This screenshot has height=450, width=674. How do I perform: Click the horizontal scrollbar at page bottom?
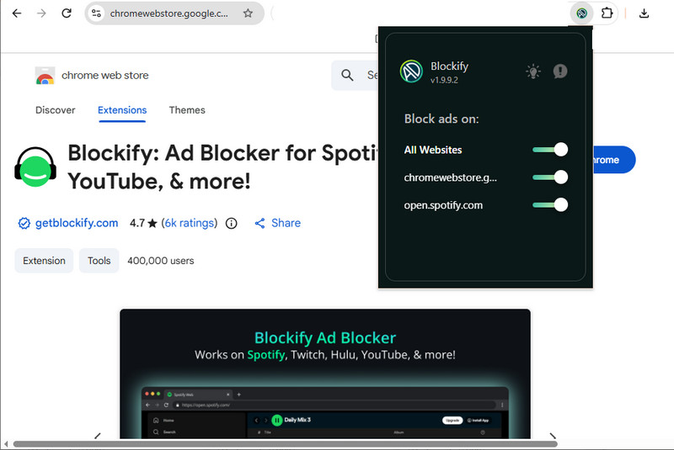pyautogui.click(x=285, y=444)
